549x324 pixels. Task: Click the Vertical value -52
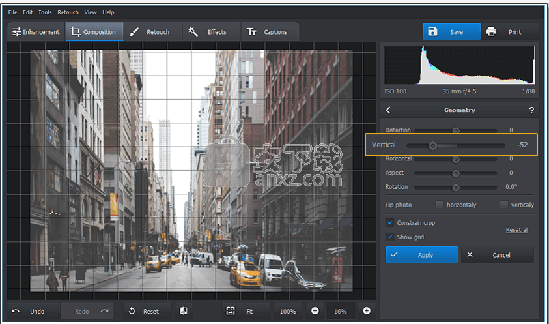click(522, 145)
